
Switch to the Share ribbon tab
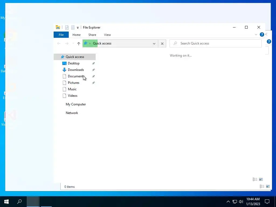92,35
